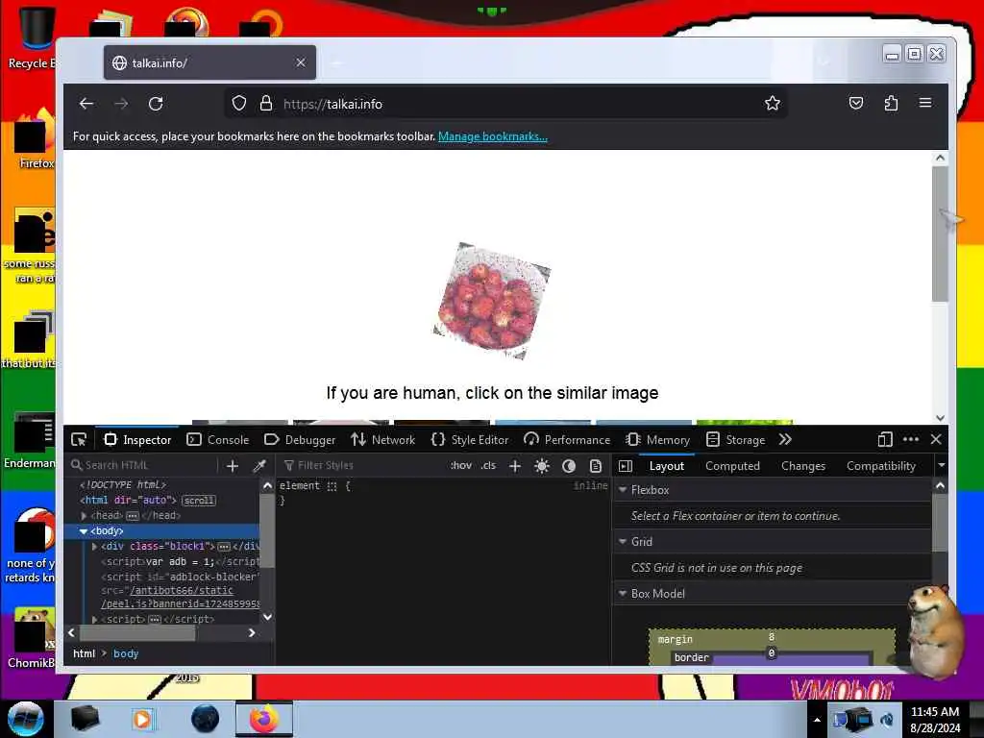Viewport: 984px width, 738px height.
Task: Toggle the .cls classes panel
Action: click(x=488, y=465)
